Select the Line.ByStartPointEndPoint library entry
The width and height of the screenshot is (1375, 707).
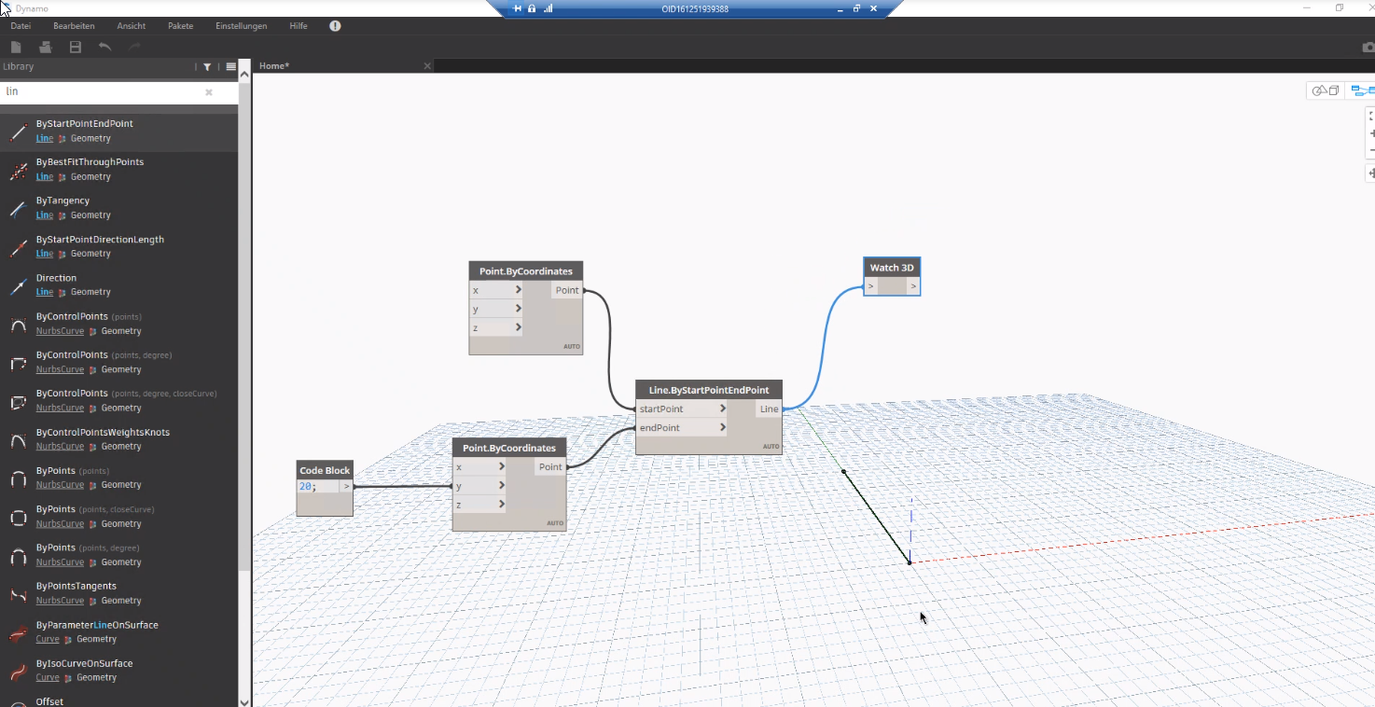click(84, 131)
